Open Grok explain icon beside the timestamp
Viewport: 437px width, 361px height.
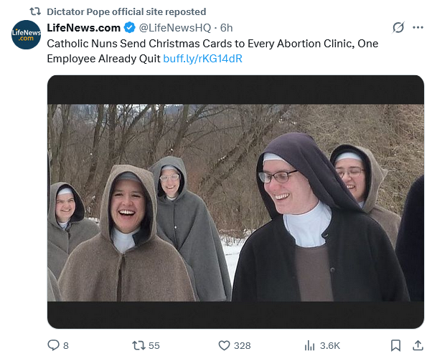pos(398,28)
